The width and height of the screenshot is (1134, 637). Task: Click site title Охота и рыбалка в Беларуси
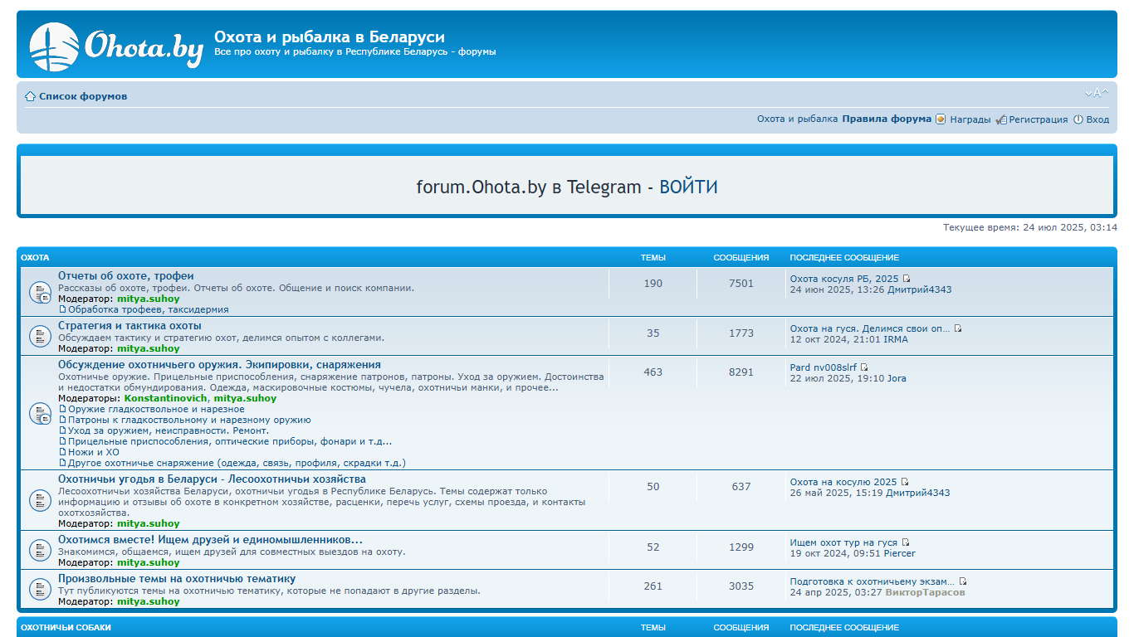tap(330, 37)
